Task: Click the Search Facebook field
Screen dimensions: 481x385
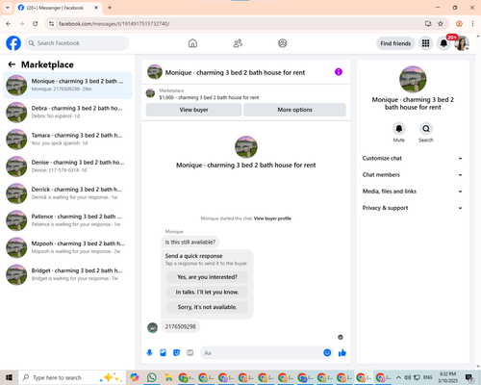Action: tap(77, 43)
